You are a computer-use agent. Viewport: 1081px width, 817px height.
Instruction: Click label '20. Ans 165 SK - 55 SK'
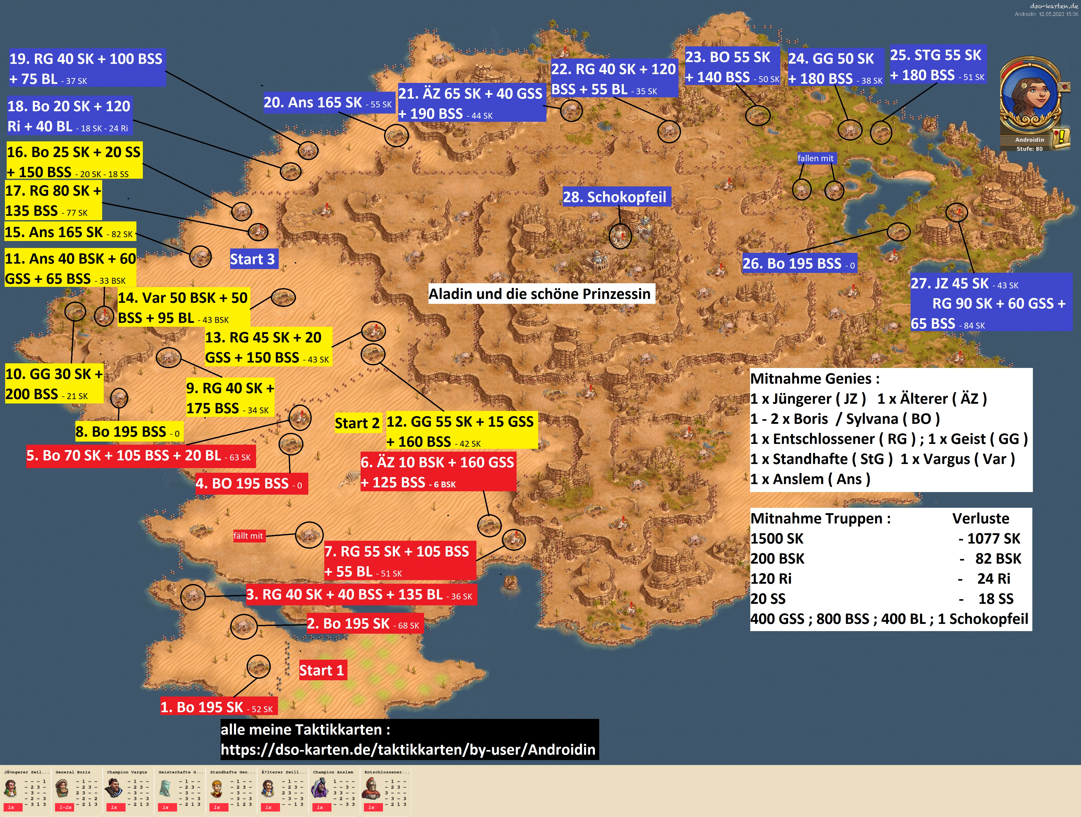[329, 102]
